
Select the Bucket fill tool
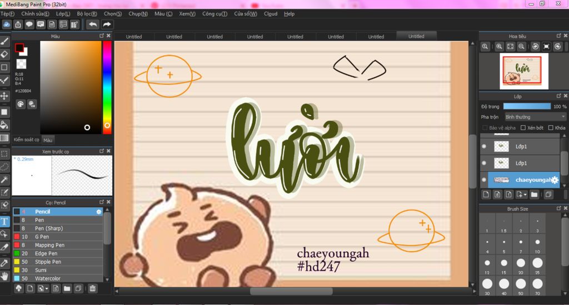(4, 125)
